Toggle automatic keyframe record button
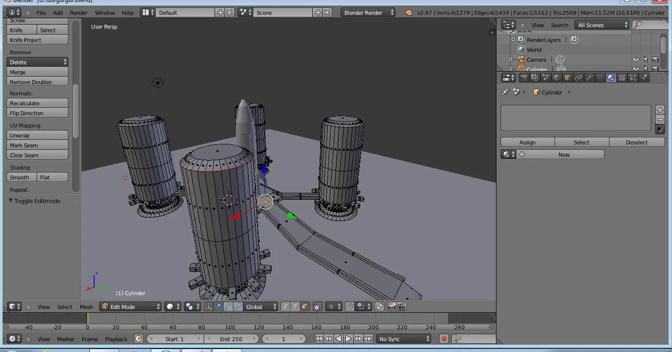 444,339
